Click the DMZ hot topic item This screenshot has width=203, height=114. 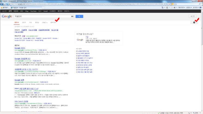tap(84, 53)
